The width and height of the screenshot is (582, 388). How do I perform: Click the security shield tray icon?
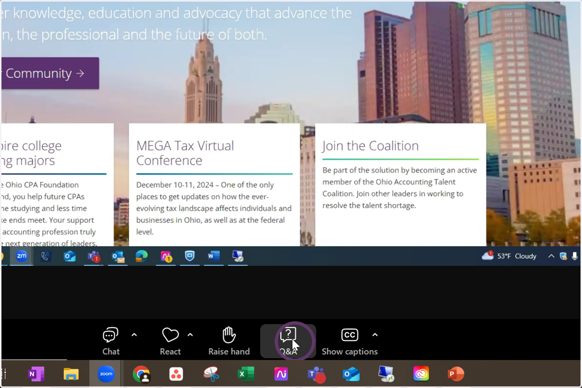click(563, 256)
